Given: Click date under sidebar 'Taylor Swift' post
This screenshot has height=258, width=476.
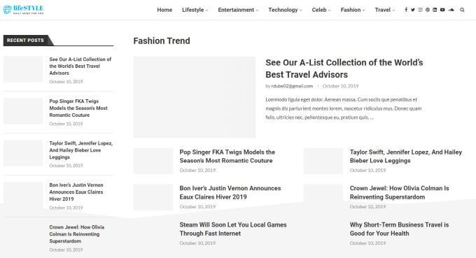Looking at the screenshot, I should 66,166.
